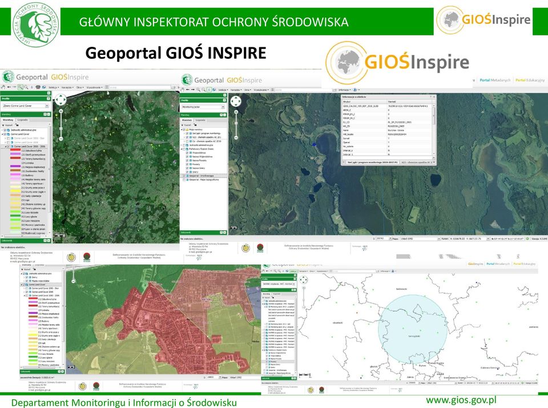Click pan compass on white outline map window

point(303,280)
